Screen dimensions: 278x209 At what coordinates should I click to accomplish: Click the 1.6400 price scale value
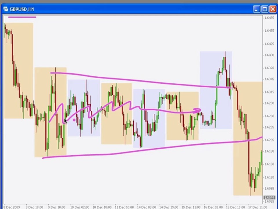[269, 55]
